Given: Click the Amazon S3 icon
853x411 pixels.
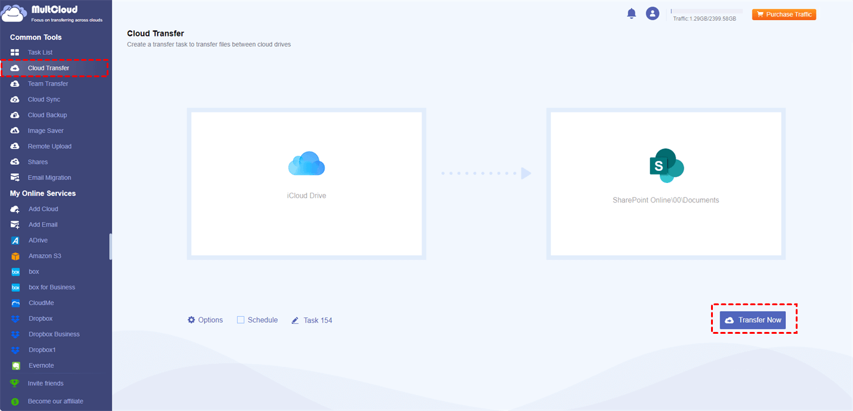Looking at the screenshot, I should pos(15,256).
